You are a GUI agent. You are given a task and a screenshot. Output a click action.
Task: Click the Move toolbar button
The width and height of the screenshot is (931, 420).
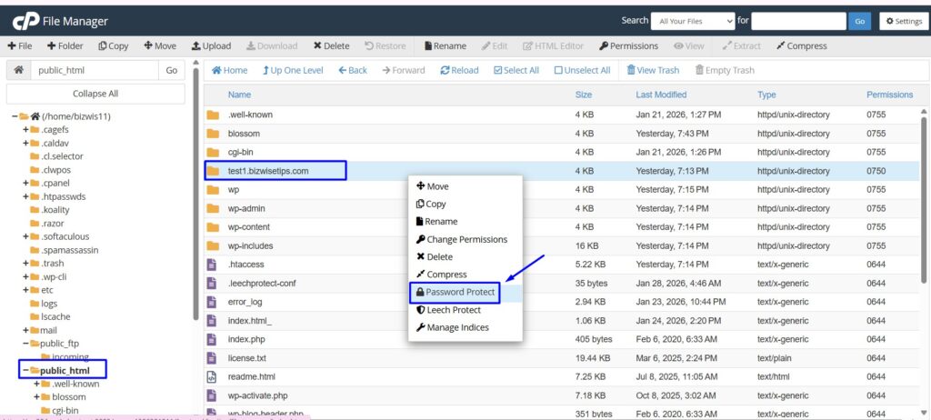[x=160, y=45]
